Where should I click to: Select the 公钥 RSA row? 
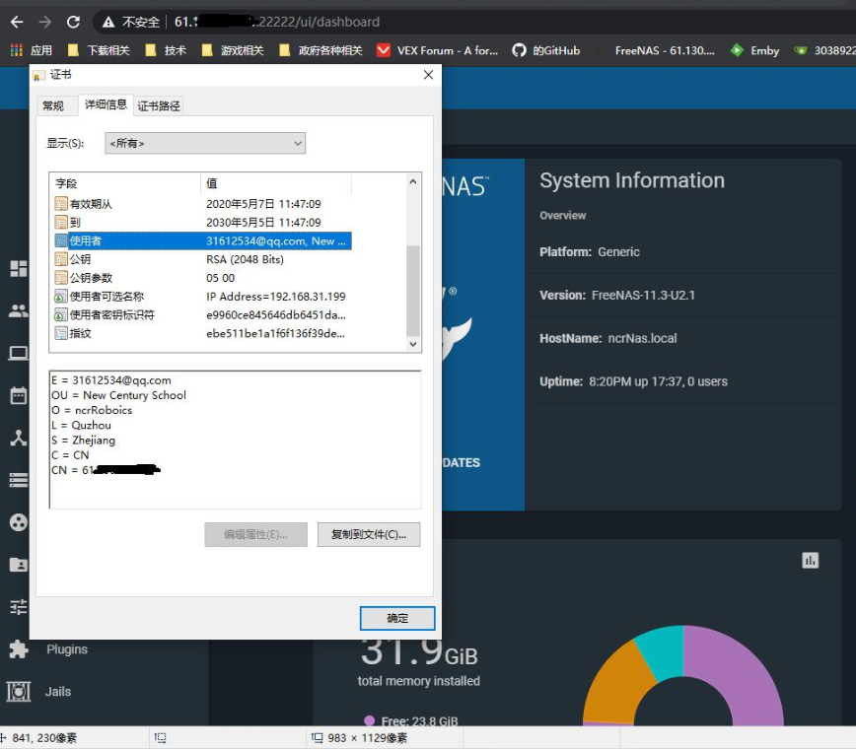point(202,259)
